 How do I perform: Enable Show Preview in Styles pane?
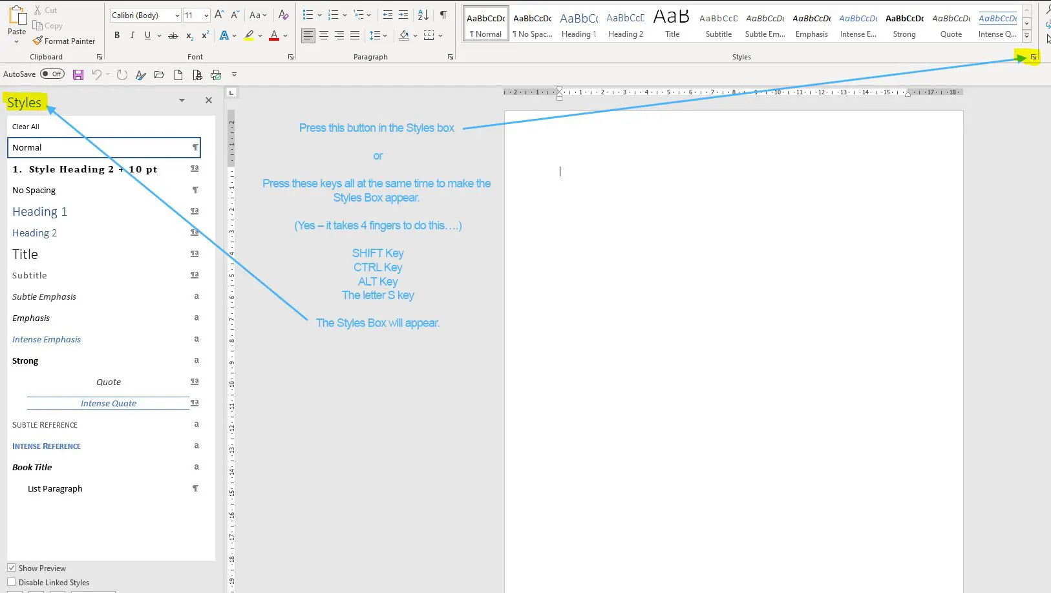(12, 567)
